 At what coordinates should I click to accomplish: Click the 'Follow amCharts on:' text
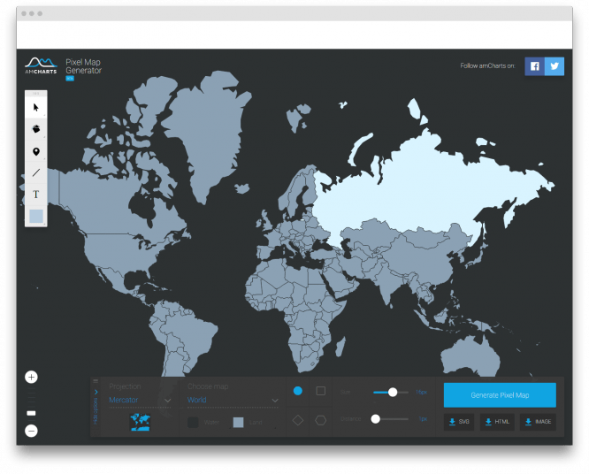coord(487,65)
